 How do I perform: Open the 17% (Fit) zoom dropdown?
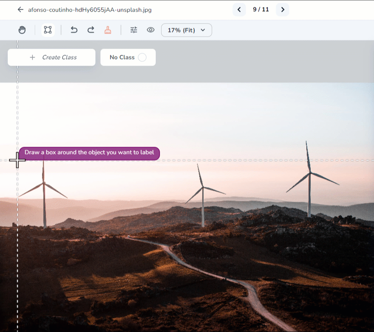point(187,30)
